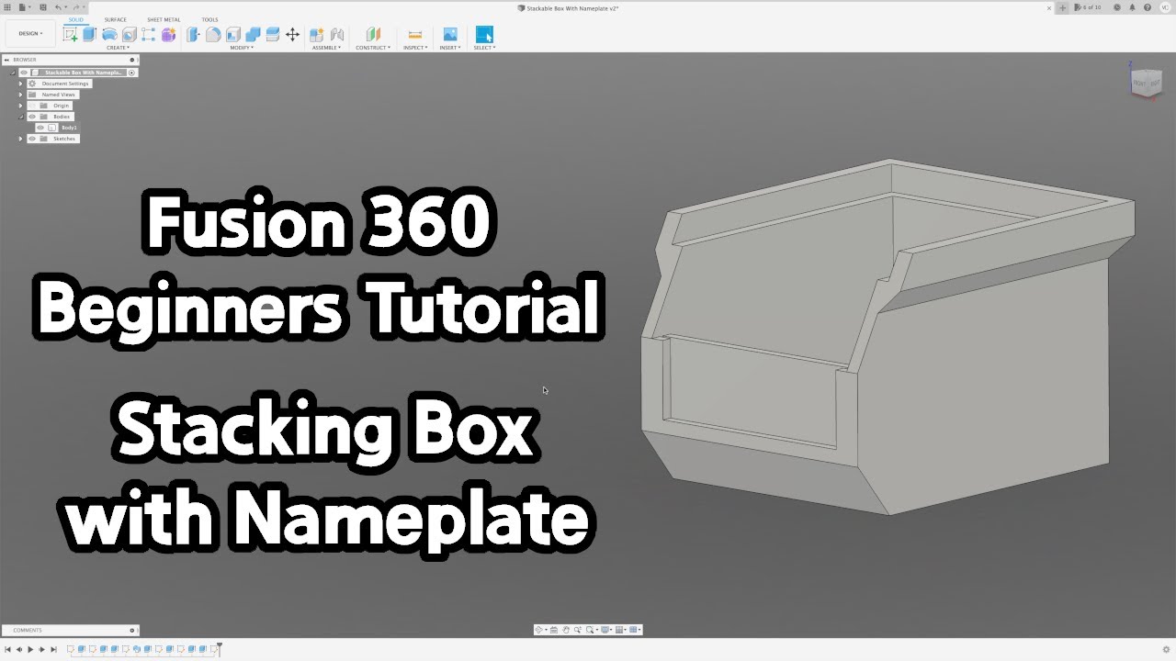Select the Offset Plane construct tool
This screenshot has height=661, width=1176.
click(x=373, y=35)
